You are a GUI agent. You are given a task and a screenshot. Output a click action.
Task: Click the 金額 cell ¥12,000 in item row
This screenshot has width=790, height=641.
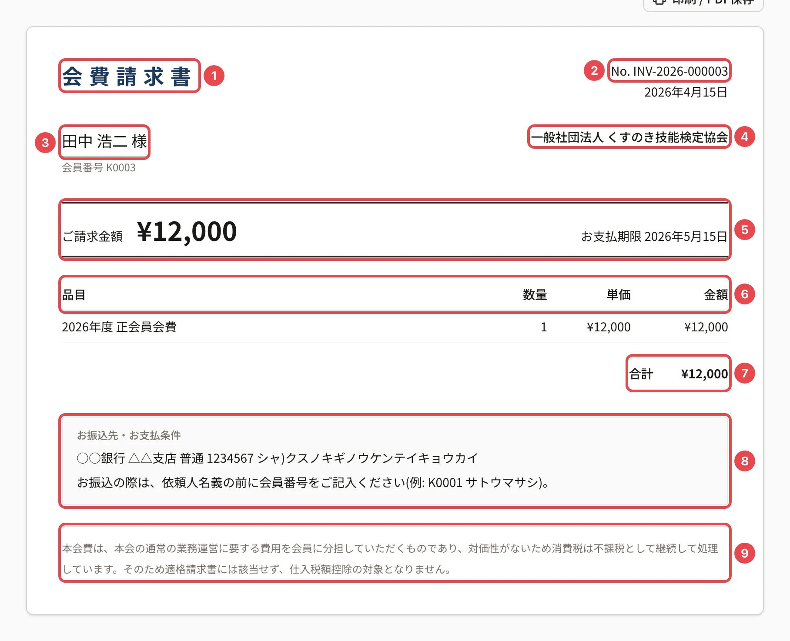point(706,327)
